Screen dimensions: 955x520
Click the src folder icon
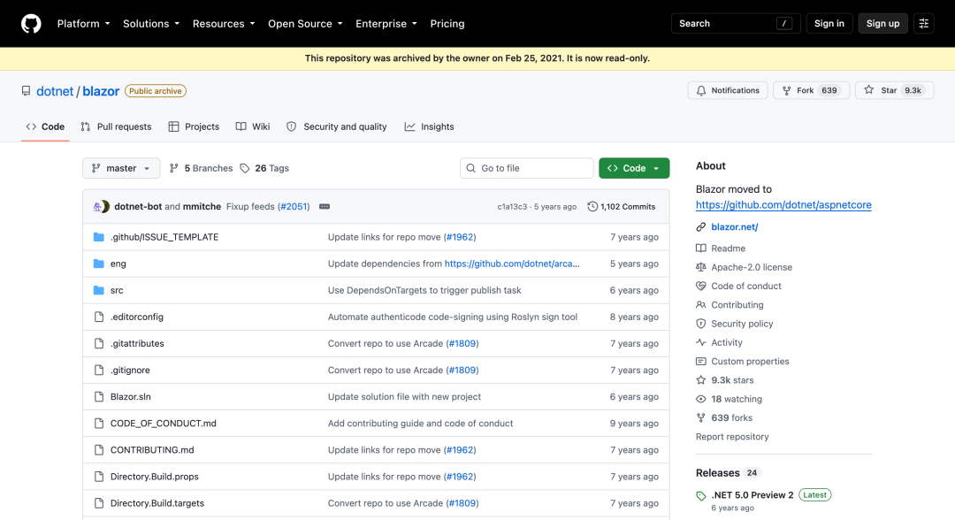99,290
